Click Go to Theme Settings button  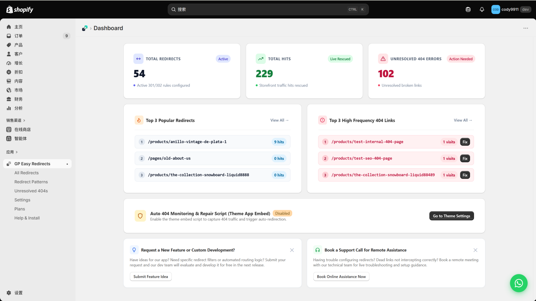point(452,216)
